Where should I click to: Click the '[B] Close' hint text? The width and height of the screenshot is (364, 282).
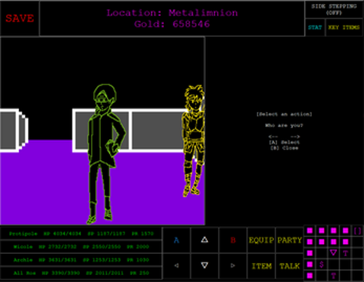pos(284,148)
